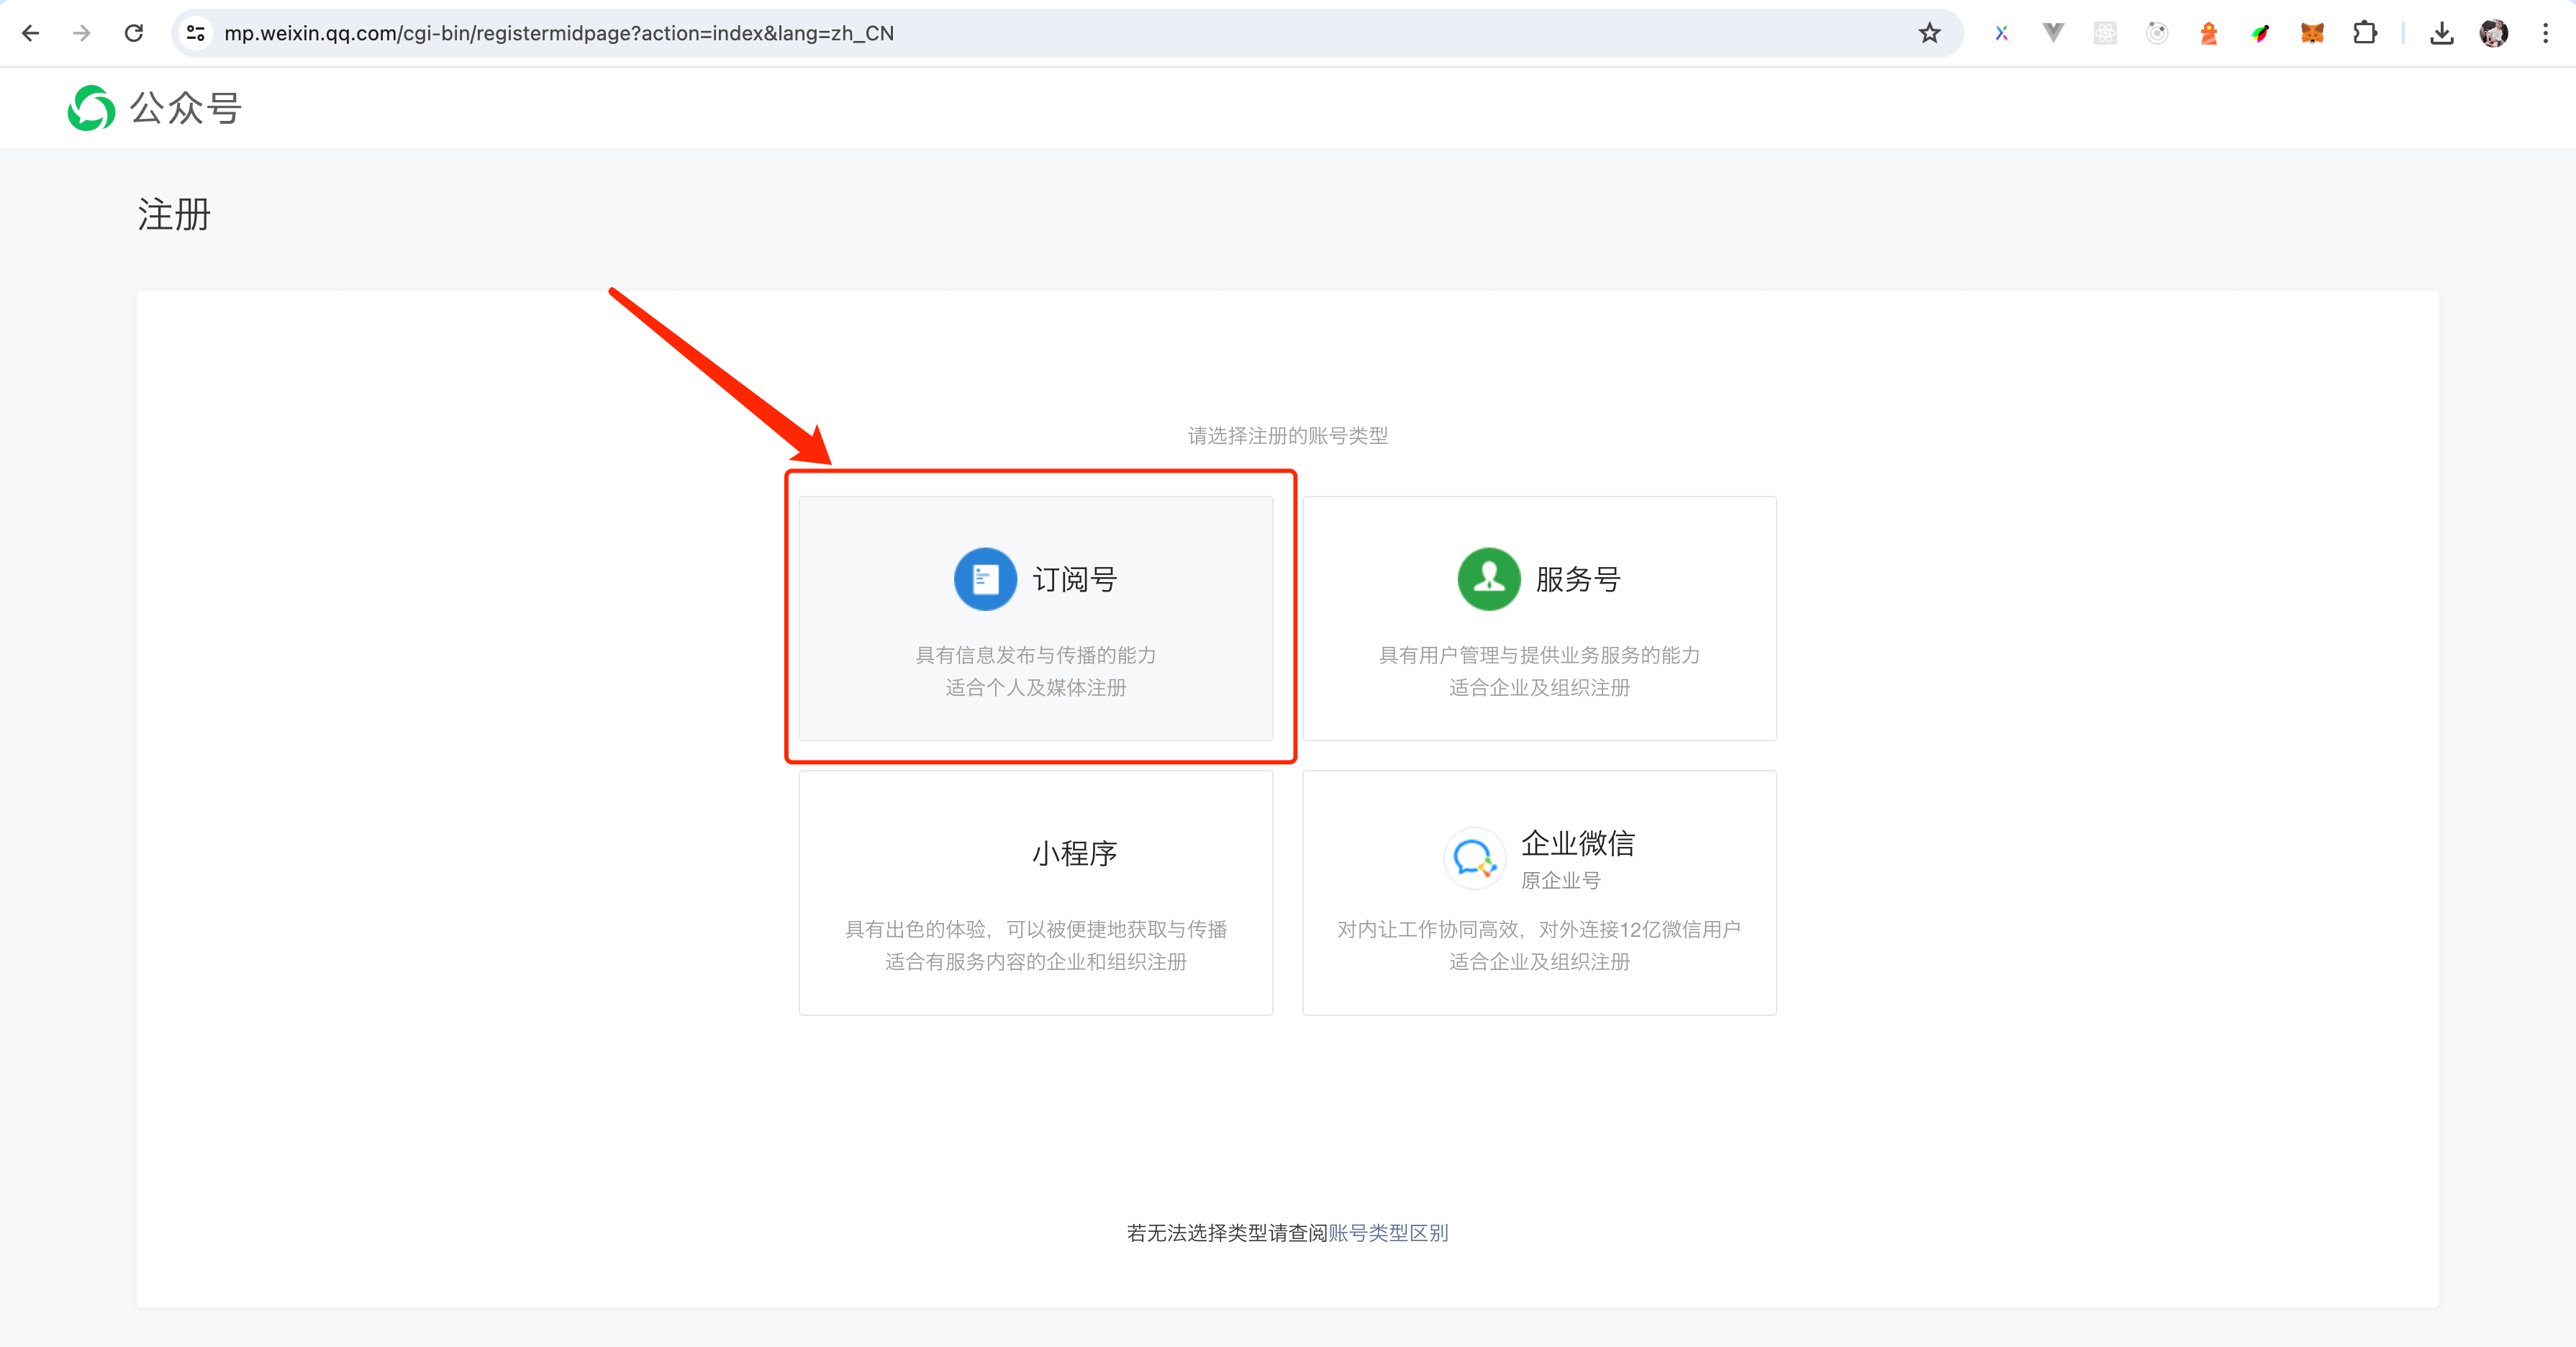Open the MetaMask fox extension

pyautogui.click(x=2312, y=33)
